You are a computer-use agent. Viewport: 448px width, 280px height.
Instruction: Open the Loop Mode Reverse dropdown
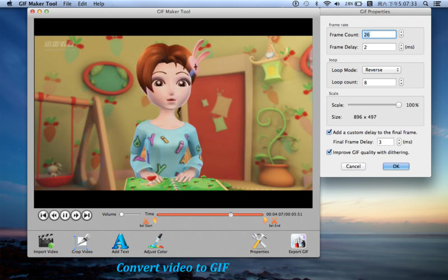[381, 69]
